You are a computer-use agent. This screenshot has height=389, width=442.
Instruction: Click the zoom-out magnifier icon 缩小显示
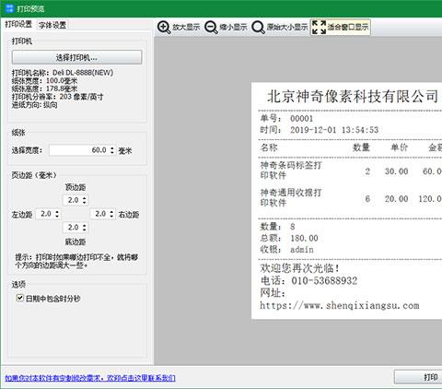[211, 28]
